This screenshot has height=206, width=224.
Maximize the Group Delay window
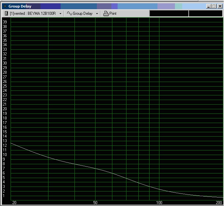214,6
